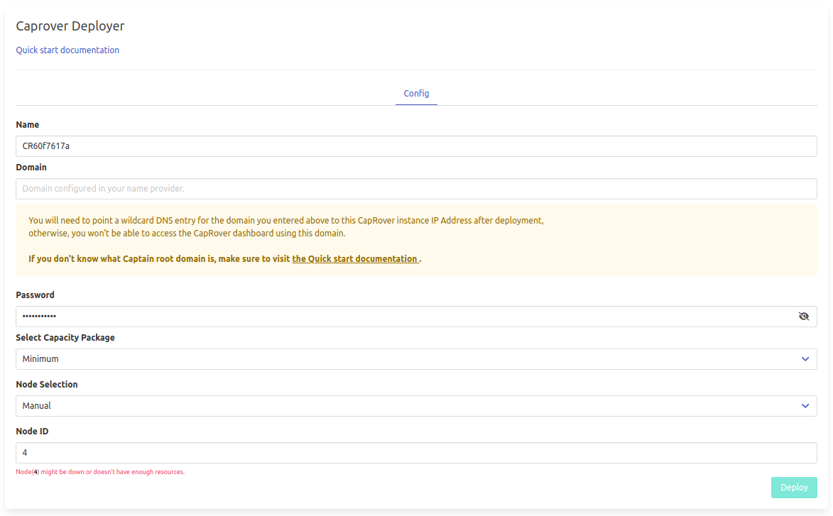The image size is (833, 516).
Task: Toggle password visibility with the eye icon
Action: [804, 317]
